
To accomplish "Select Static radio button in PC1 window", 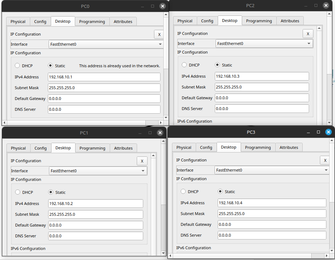I will [x=51, y=192].
